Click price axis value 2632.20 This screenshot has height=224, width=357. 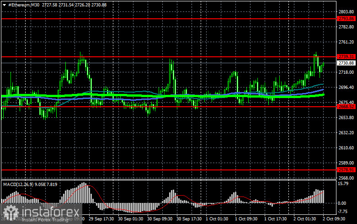346,132
